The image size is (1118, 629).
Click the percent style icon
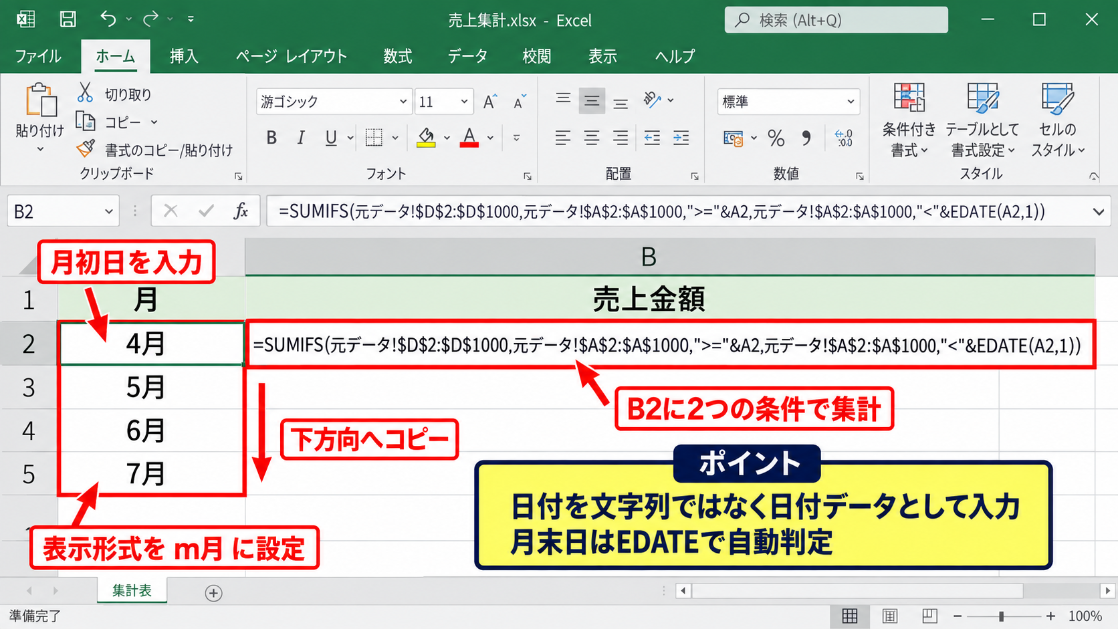point(776,138)
